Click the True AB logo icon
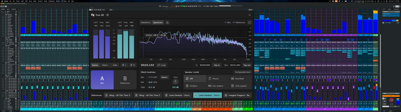 [x=93, y=15]
